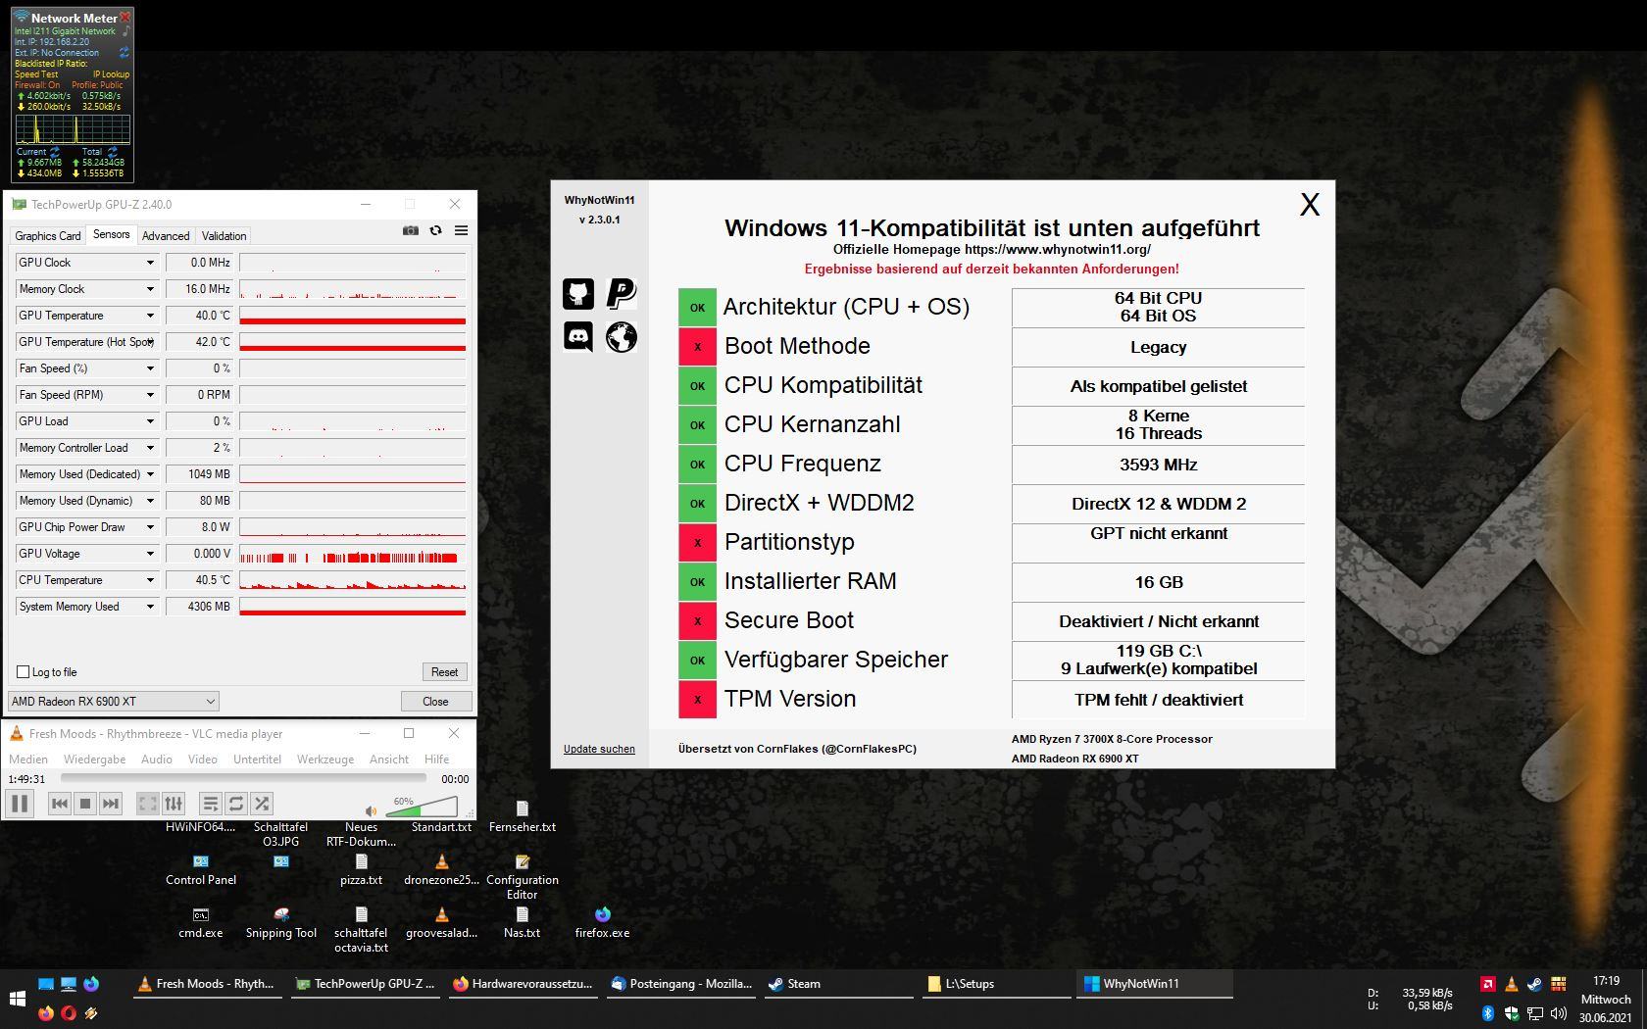Skip to next track in VLC
1647x1029 pixels.
click(111, 804)
